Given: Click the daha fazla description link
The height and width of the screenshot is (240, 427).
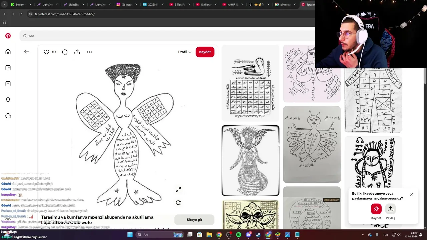Looking at the screenshot, I should [162, 229].
